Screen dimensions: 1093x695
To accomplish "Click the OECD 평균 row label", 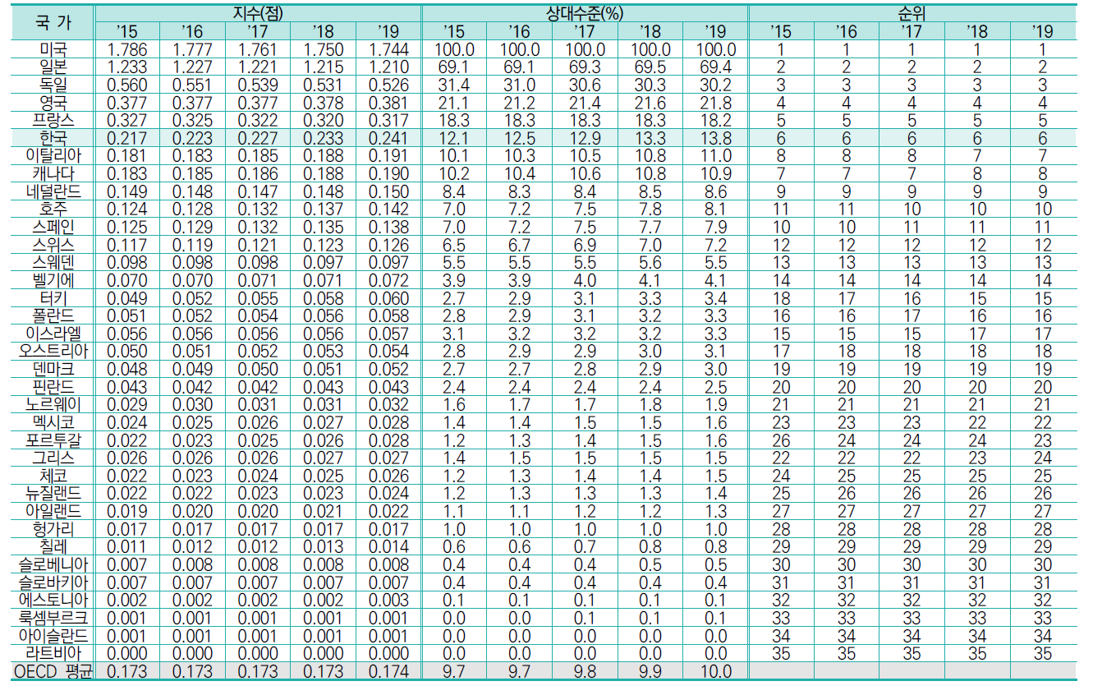I will 53,672.
